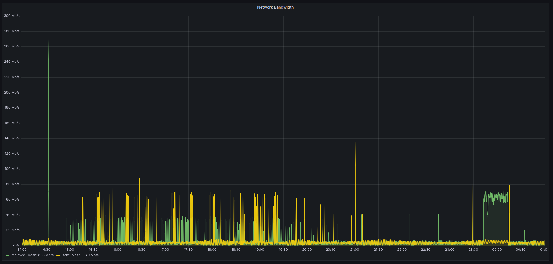Click the green recieved legend color swatch
The width and height of the screenshot is (553, 264).
tap(7, 255)
